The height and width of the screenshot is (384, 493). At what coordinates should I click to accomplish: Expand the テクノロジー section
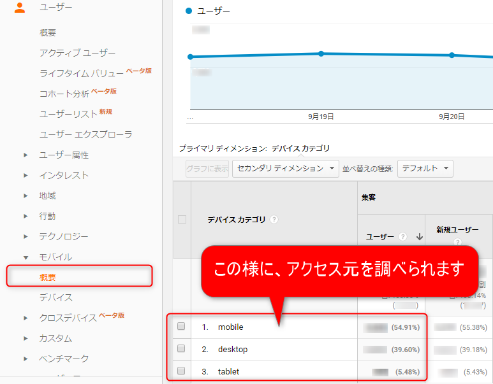26,237
